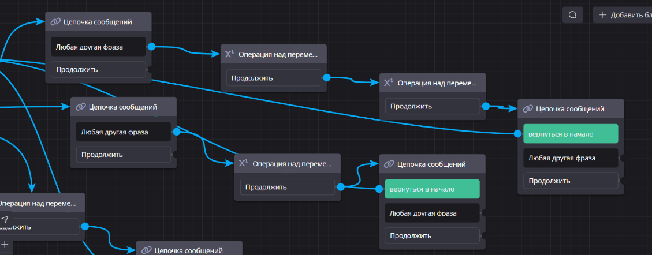
Task: Click 'Продолжить' at the bottom of the far-right chain block
Action: [x=570, y=181]
